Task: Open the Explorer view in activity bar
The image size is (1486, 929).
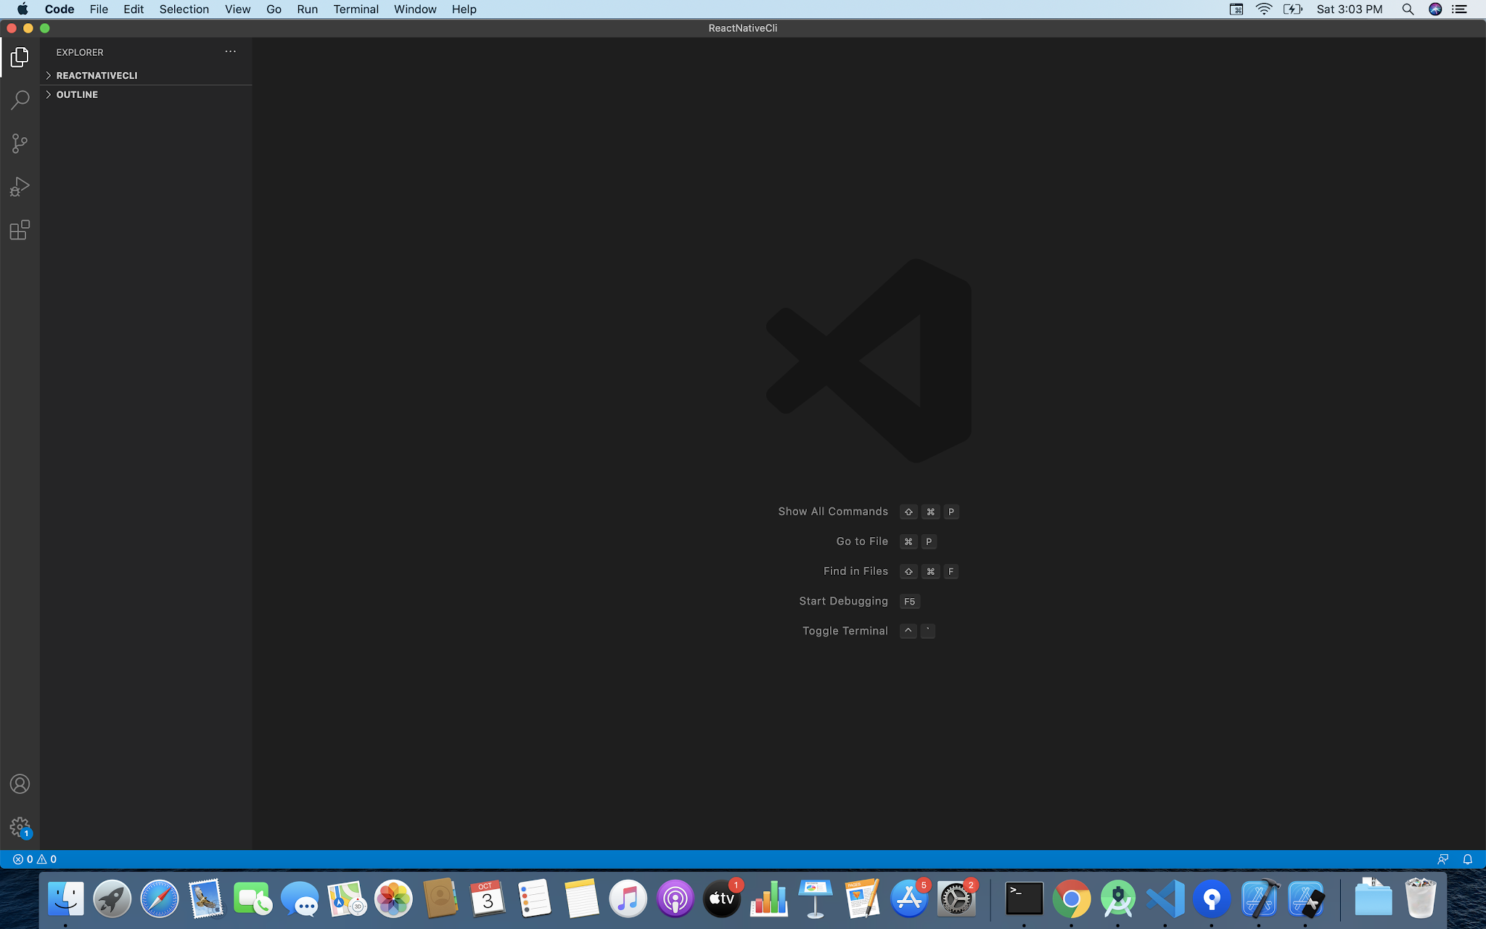Action: tap(20, 57)
